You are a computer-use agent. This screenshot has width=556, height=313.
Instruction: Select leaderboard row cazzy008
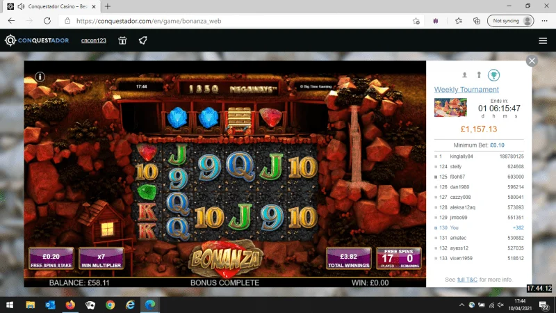point(479,198)
